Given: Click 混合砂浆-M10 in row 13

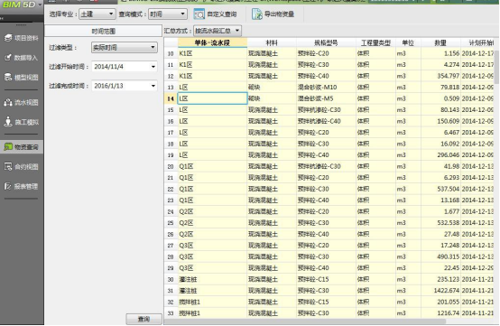Looking at the screenshot, I should [x=326, y=88].
